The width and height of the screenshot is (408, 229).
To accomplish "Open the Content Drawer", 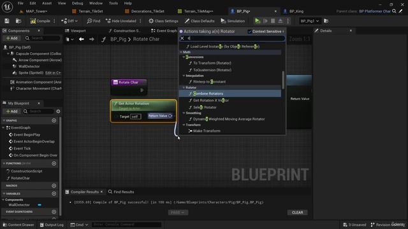I will coord(18,225).
